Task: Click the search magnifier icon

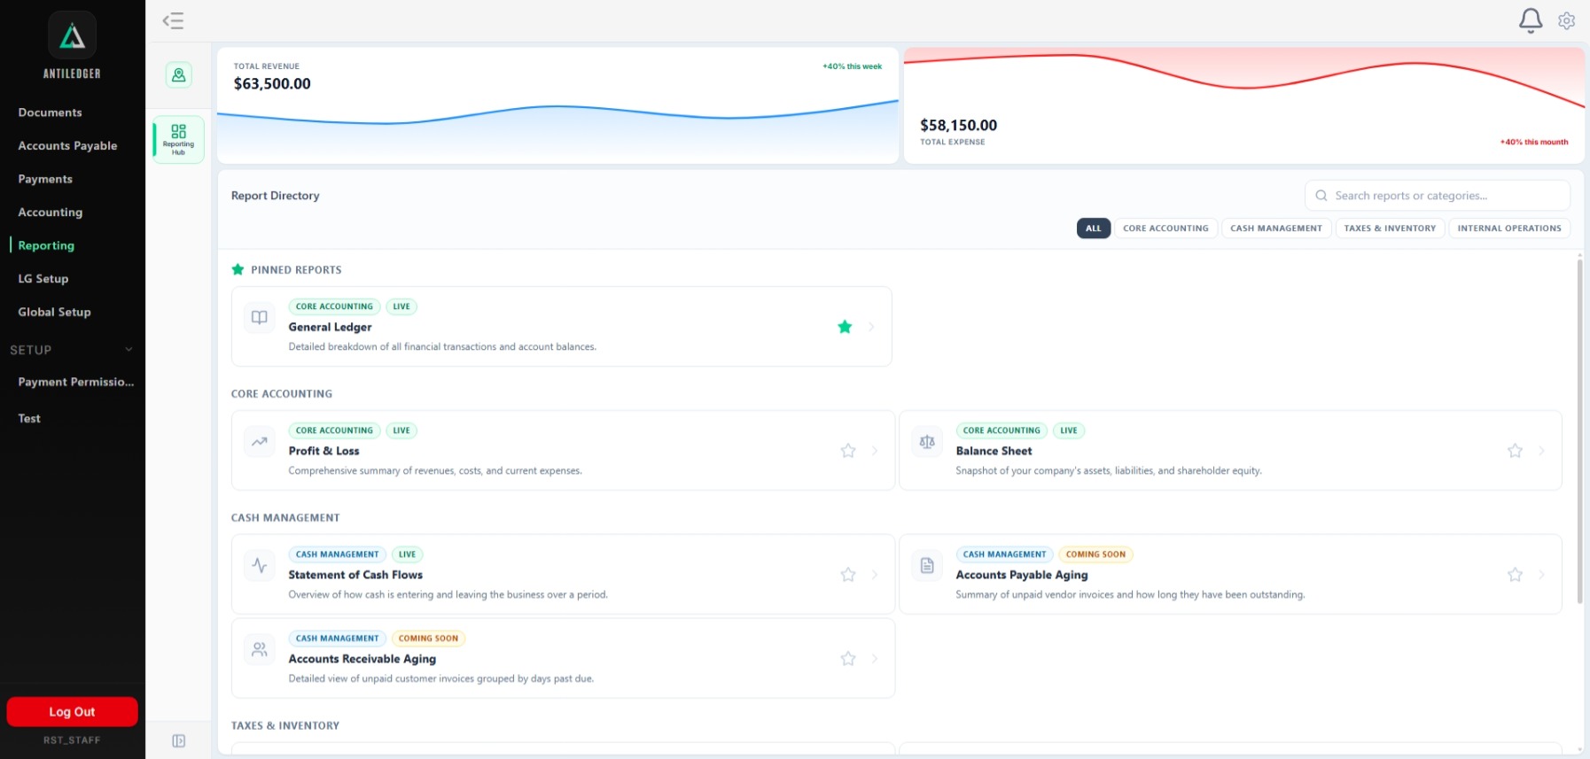Action: click(x=1321, y=196)
